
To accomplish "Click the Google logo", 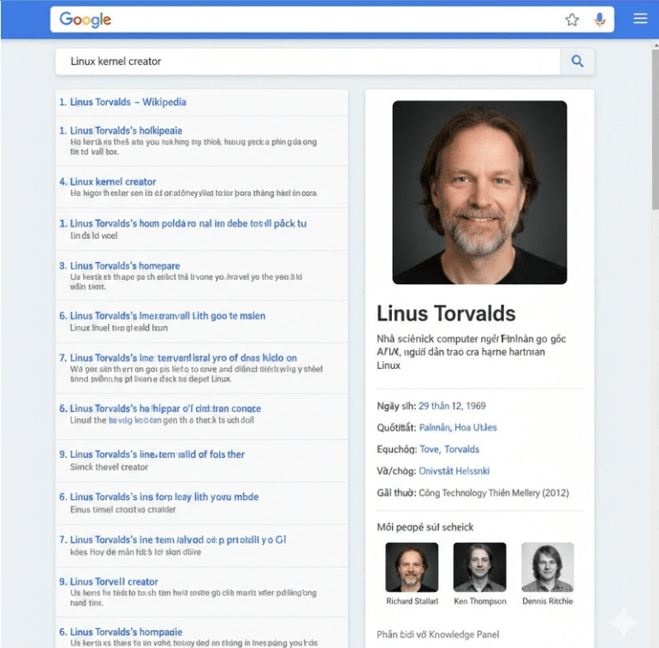I will (86, 20).
